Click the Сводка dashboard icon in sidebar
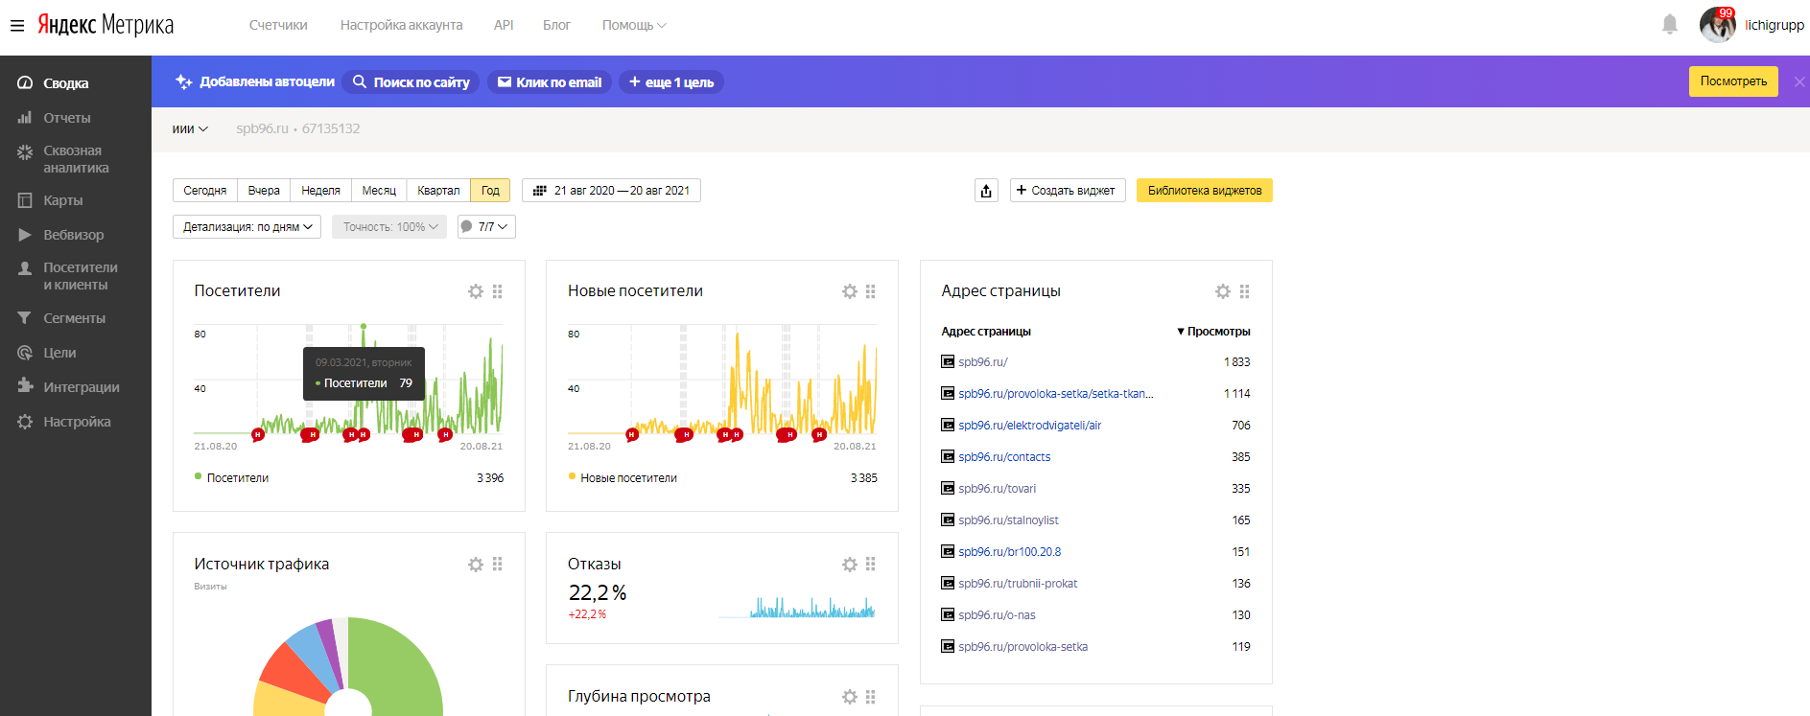Viewport: 1810px width, 716px height. coord(25,83)
